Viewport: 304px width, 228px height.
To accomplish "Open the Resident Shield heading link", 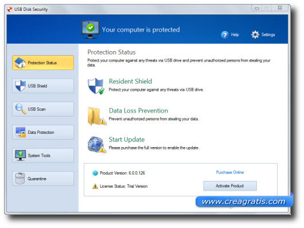I will click(130, 82).
